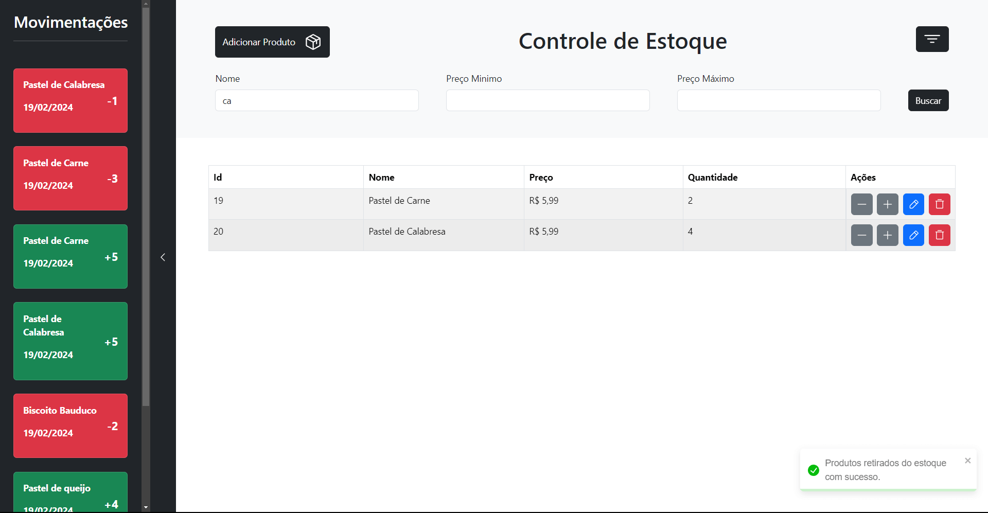Viewport: 988px width, 513px height.
Task: Focus the Preço Minimo field
Action: (548, 100)
